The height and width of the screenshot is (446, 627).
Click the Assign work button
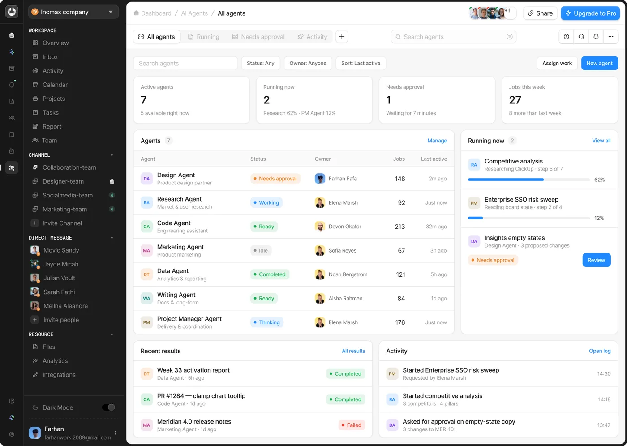(557, 63)
